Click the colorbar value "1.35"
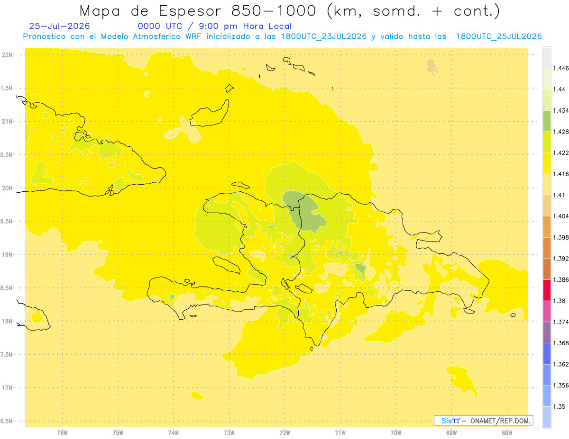 560,406
